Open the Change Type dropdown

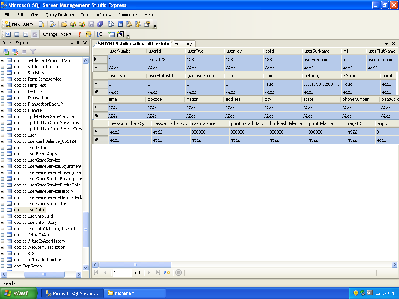point(57,34)
